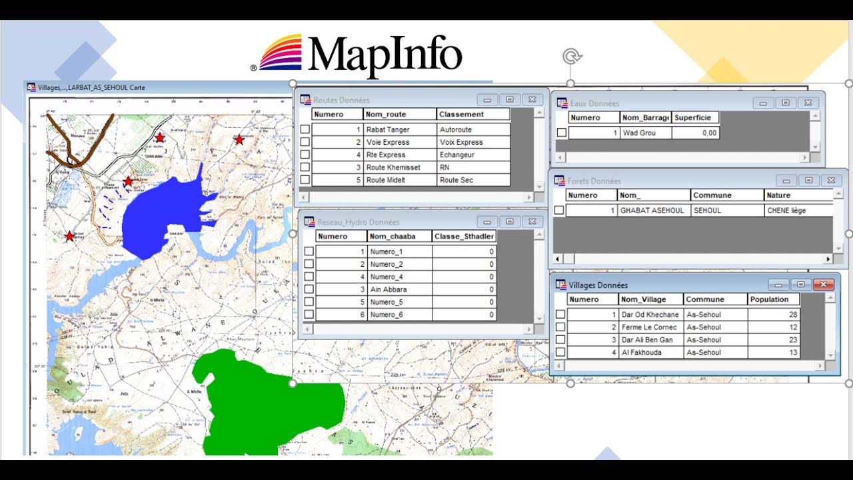This screenshot has width=853, height=480.
Task: Click the Eaux Données window table icon
Action: (562, 103)
